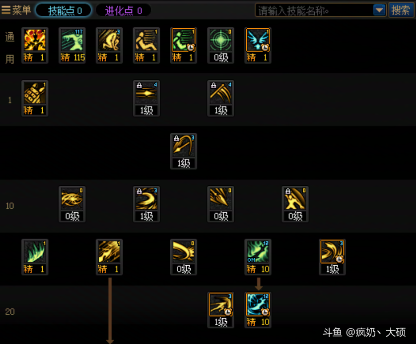Select the 进化点 0 tab
This screenshot has width=416, height=344.
tap(124, 10)
